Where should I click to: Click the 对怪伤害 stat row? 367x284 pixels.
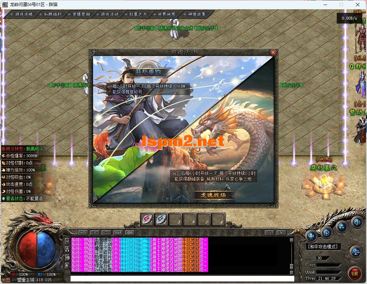(16, 191)
